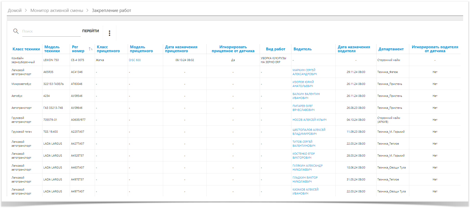The width and height of the screenshot is (472, 209).
Task: Open Монитор активной смены breadcrumb
Action: click(57, 11)
